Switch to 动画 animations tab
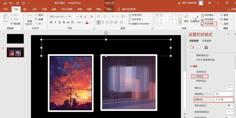 [54, 9]
